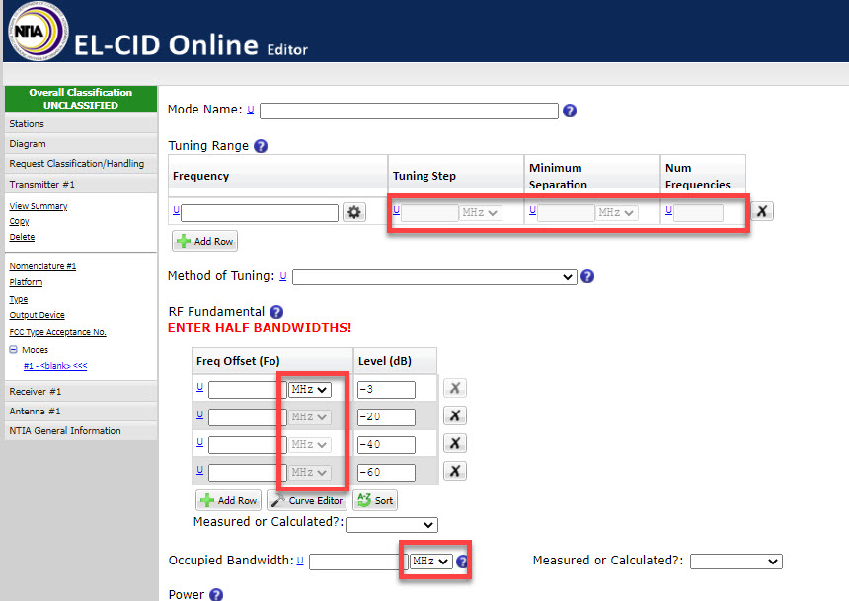Open Tuning Step MHz unit dropdown
Image resolution: width=849 pixels, height=601 pixels.
click(480, 213)
